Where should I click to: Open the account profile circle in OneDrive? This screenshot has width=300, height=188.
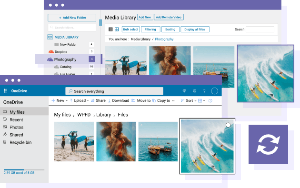point(214,91)
